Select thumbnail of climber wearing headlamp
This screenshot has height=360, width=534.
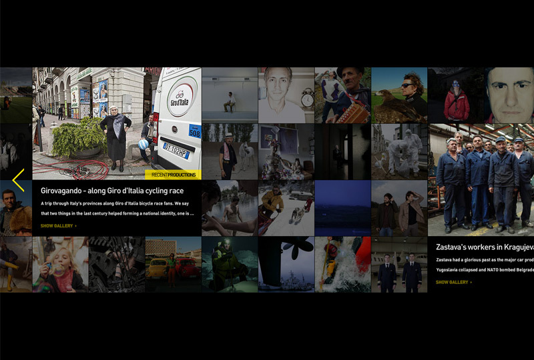coord(230,265)
